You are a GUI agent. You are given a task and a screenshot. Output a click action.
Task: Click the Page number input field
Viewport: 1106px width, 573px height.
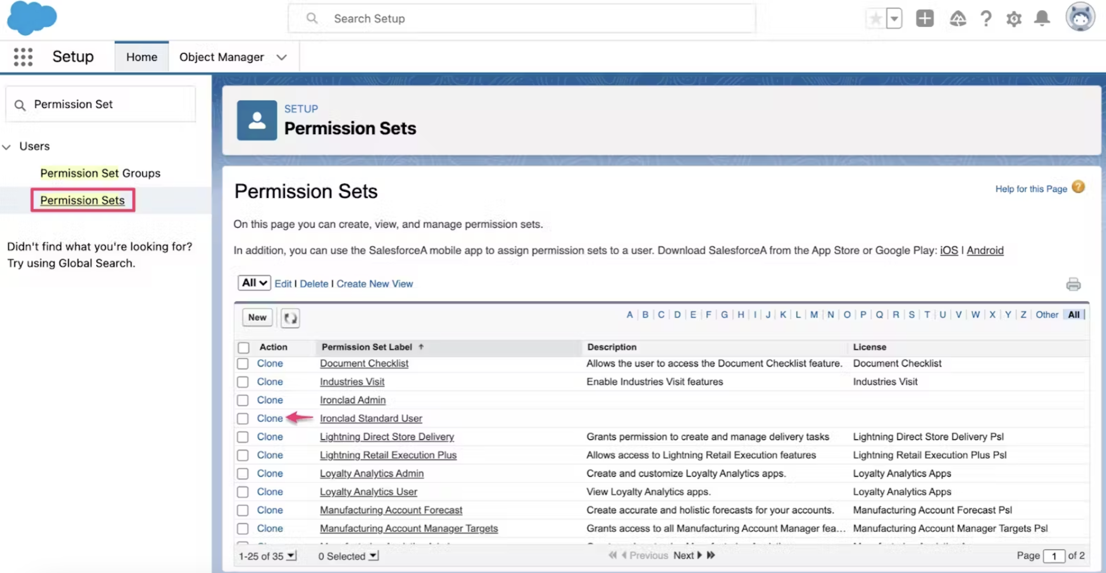pyautogui.click(x=1054, y=556)
